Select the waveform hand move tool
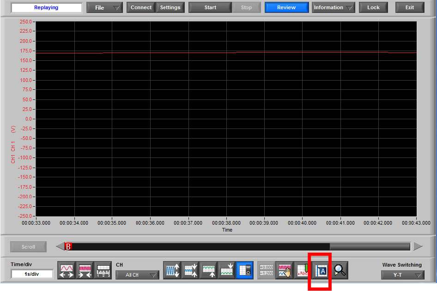 click(x=285, y=270)
